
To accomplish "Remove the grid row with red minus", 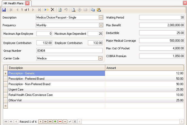I will click(60, 121).
